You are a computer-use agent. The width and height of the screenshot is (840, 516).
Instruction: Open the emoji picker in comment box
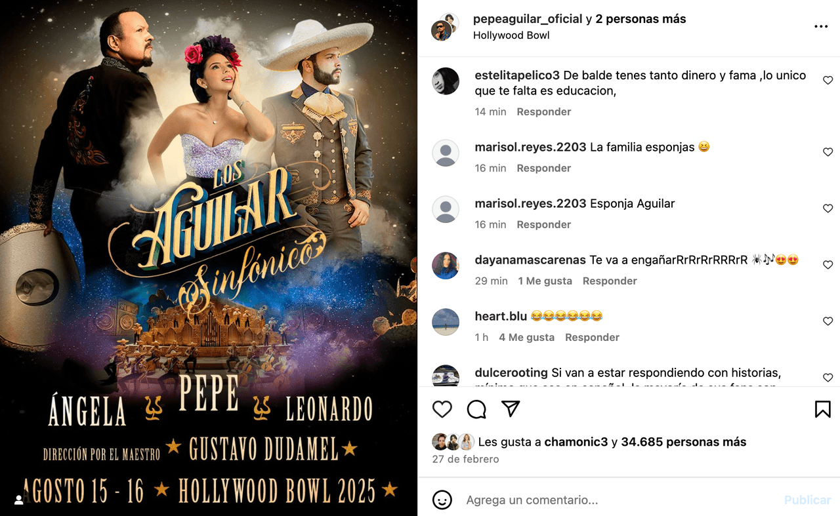click(x=442, y=500)
